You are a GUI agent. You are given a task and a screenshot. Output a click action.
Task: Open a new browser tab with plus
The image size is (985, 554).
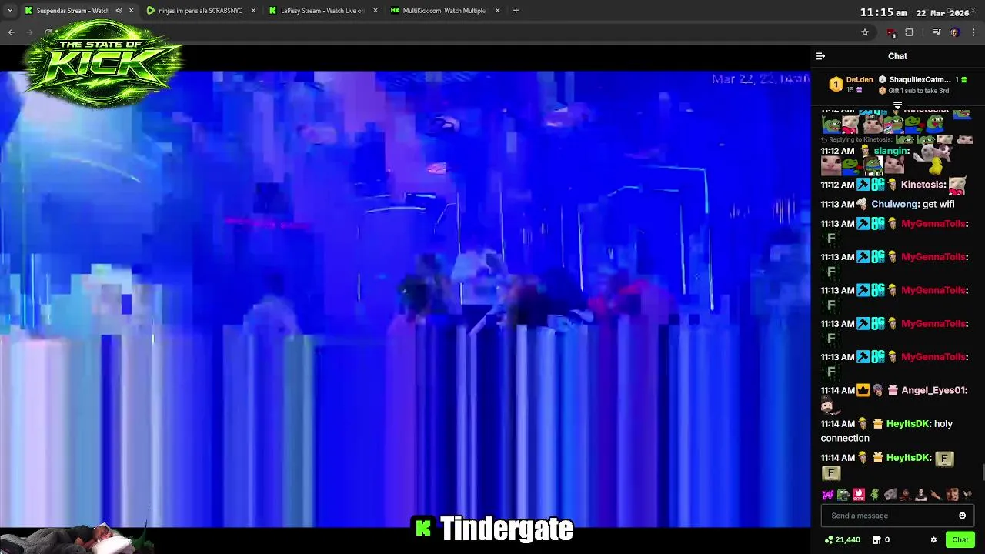coord(516,11)
